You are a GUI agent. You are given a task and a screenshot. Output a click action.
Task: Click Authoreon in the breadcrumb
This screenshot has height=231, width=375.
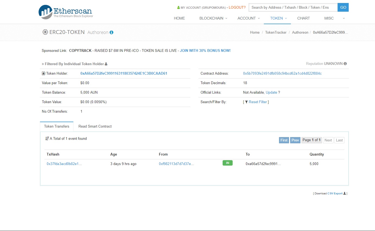300,32
